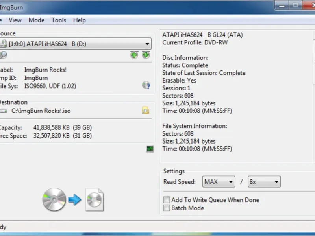Click the destination path C:\ImgBurn Rocks!.iso
Viewport: 315px width, 236px height.
point(41,111)
